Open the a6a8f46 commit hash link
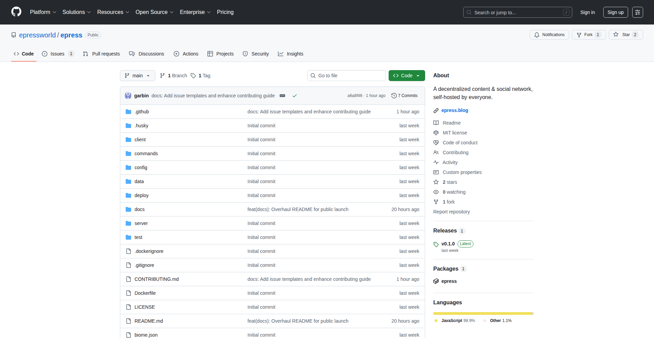The height and width of the screenshot is (338, 654). [355, 96]
